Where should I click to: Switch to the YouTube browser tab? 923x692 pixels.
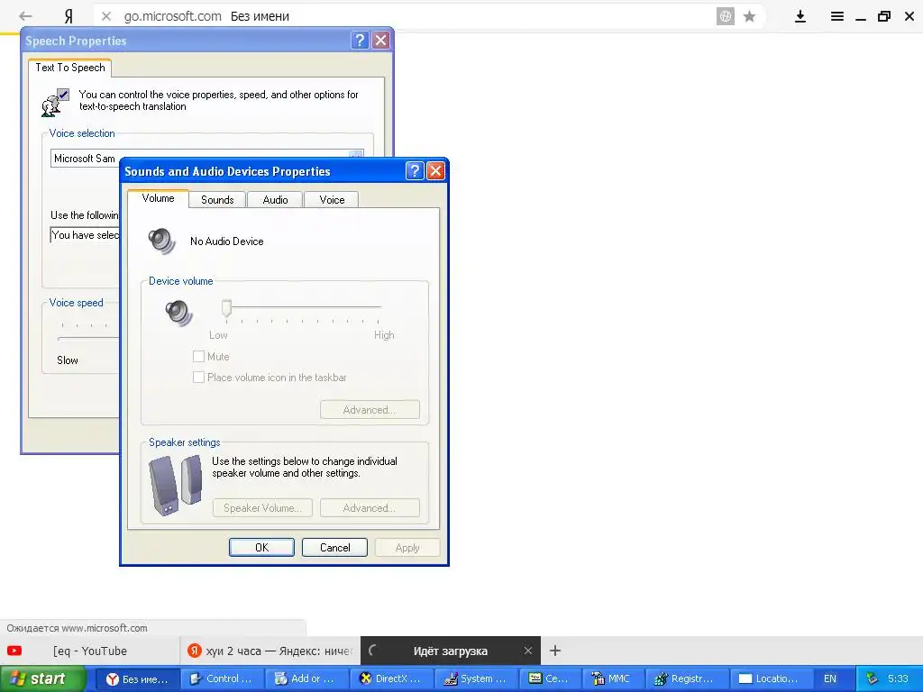click(89, 651)
